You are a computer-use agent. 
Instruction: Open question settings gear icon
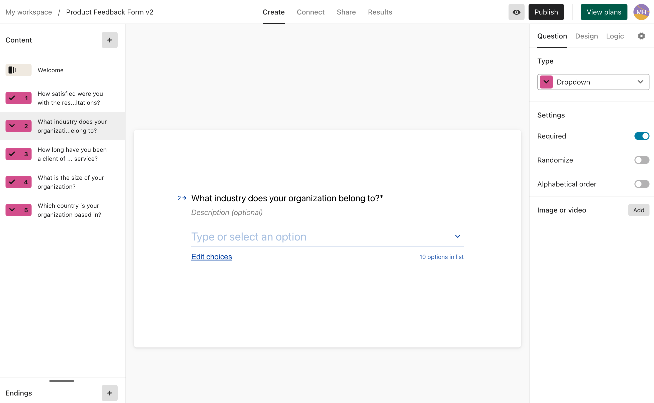[641, 36]
